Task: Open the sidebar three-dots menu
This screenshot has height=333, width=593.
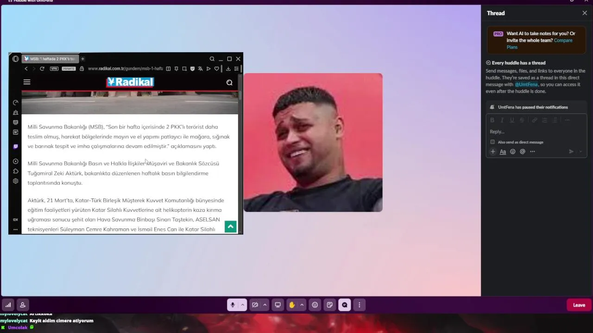Action: click(x=15, y=229)
